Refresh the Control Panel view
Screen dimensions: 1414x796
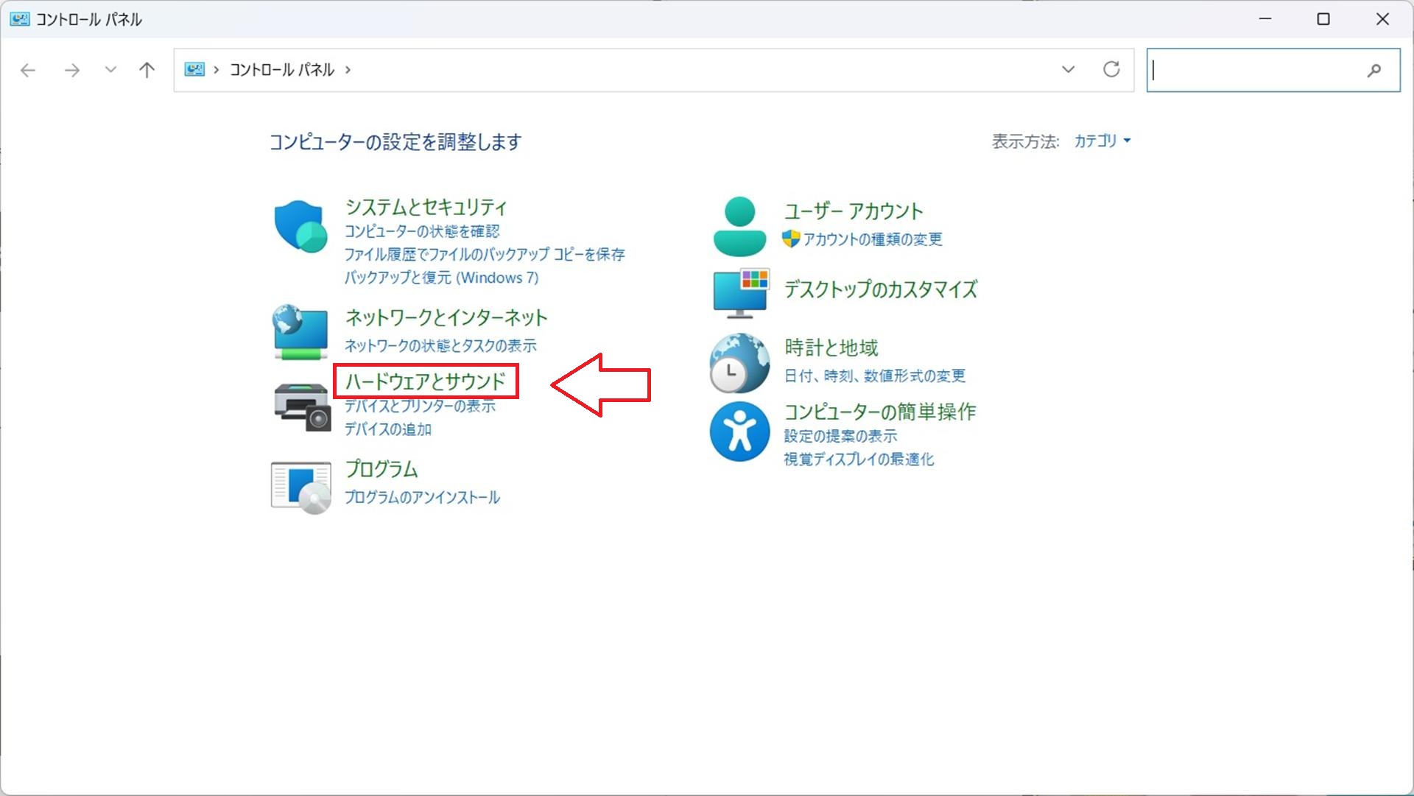pyautogui.click(x=1111, y=70)
